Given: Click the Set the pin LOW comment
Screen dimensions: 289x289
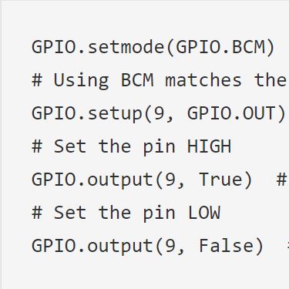Looking at the screenshot, I should pos(126,213).
